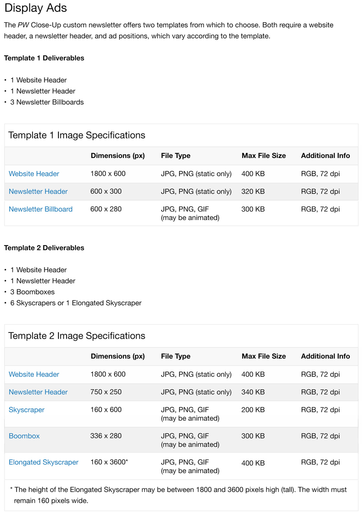The height and width of the screenshot is (515, 362).
Task: Click the 160 x 3600* dimensions cell
Action: coord(109,462)
